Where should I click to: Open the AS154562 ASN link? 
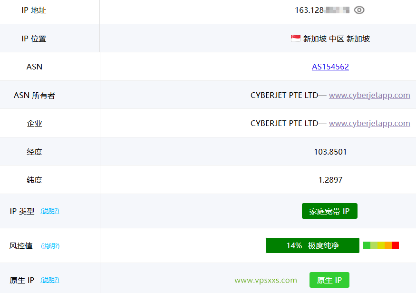click(330, 67)
